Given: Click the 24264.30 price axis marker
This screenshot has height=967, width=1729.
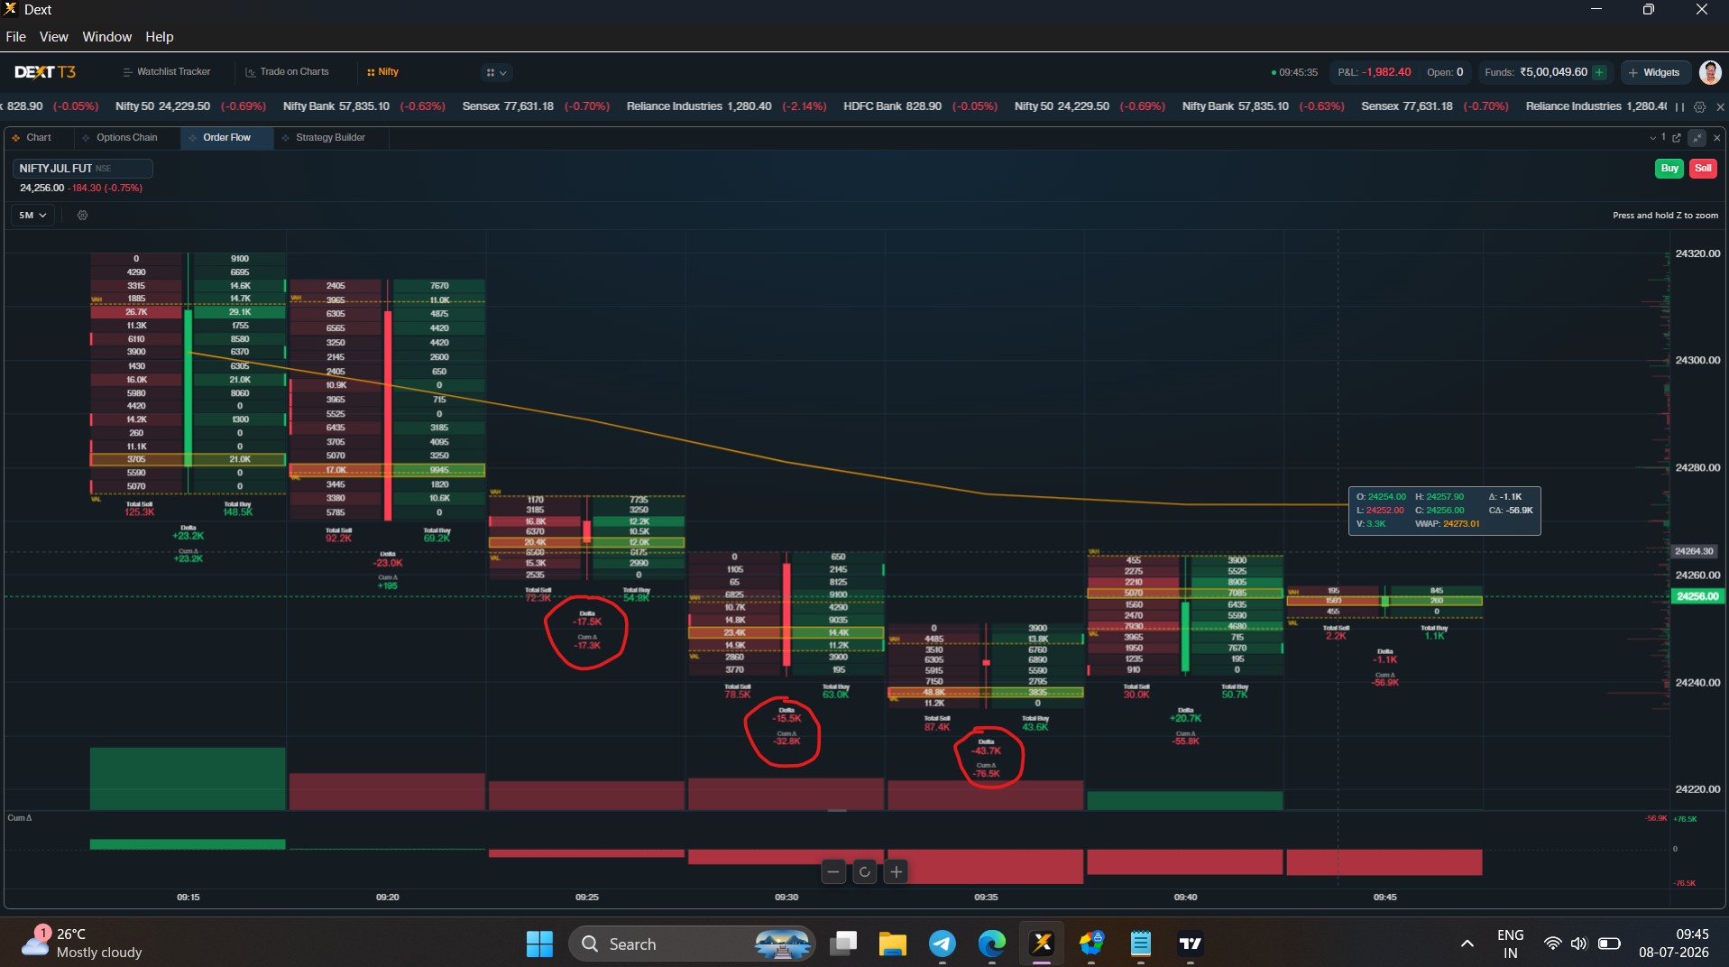Looking at the screenshot, I should (1693, 551).
